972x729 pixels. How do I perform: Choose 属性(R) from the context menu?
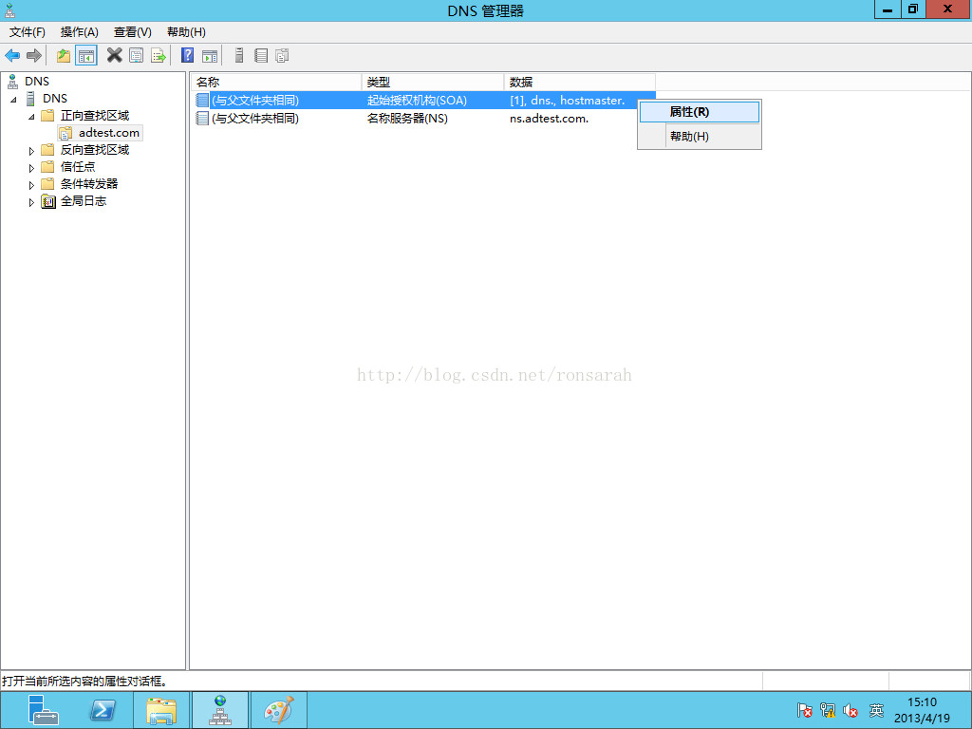pos(700,112)
